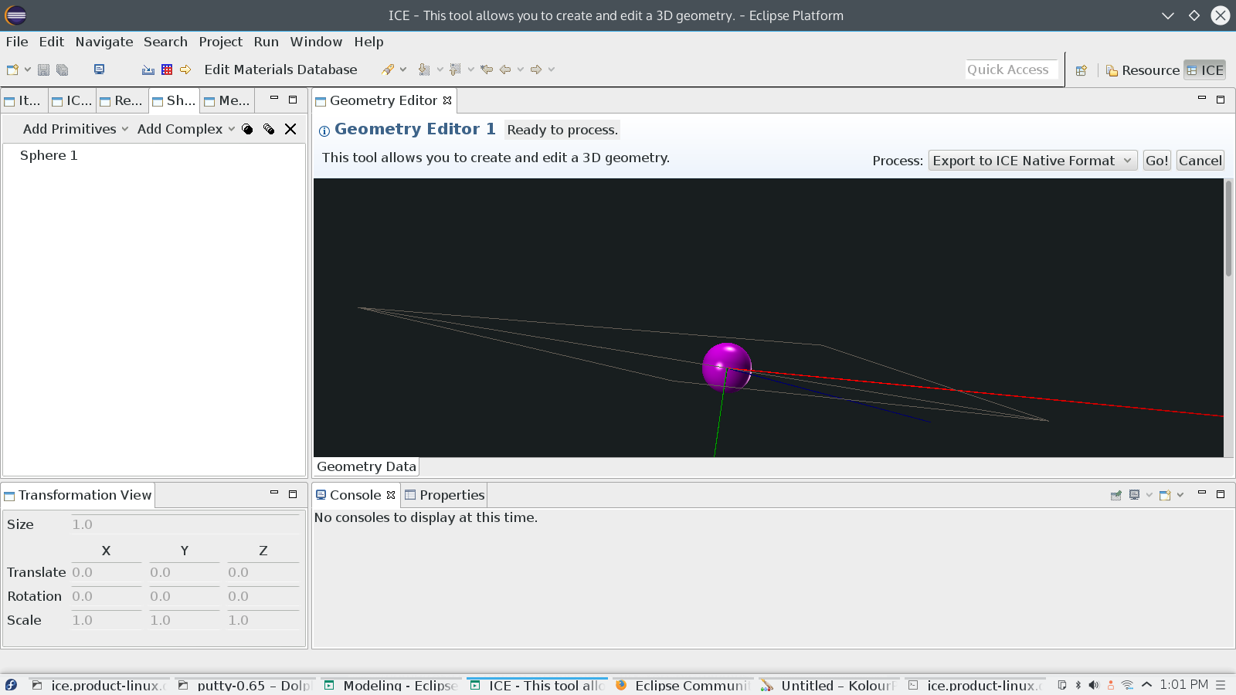Select Sphere 1 in the shapes tree
This screenshot has height=695, width=1236.
(49, 155)
